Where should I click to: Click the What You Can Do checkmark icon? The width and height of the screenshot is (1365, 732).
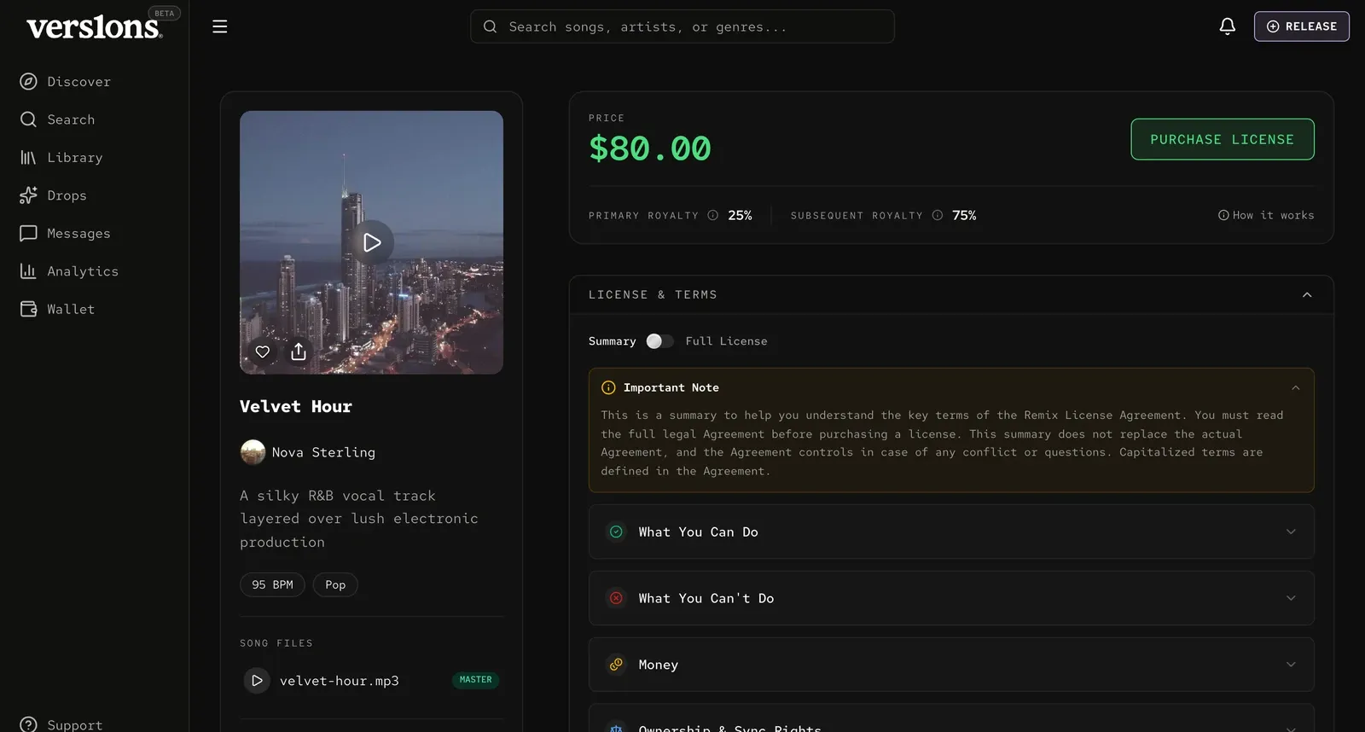point(616,532)
